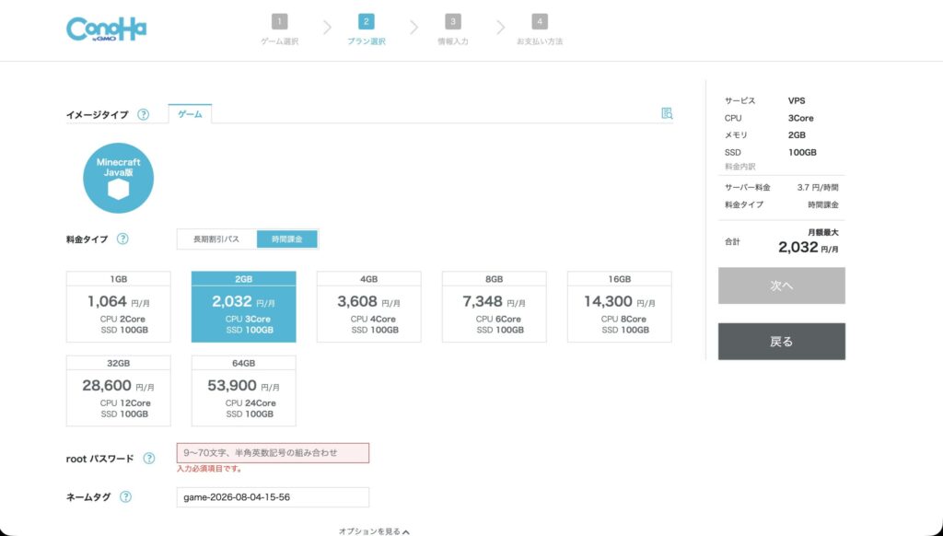Focus the root パスワード input field

(x=273, y=453)
